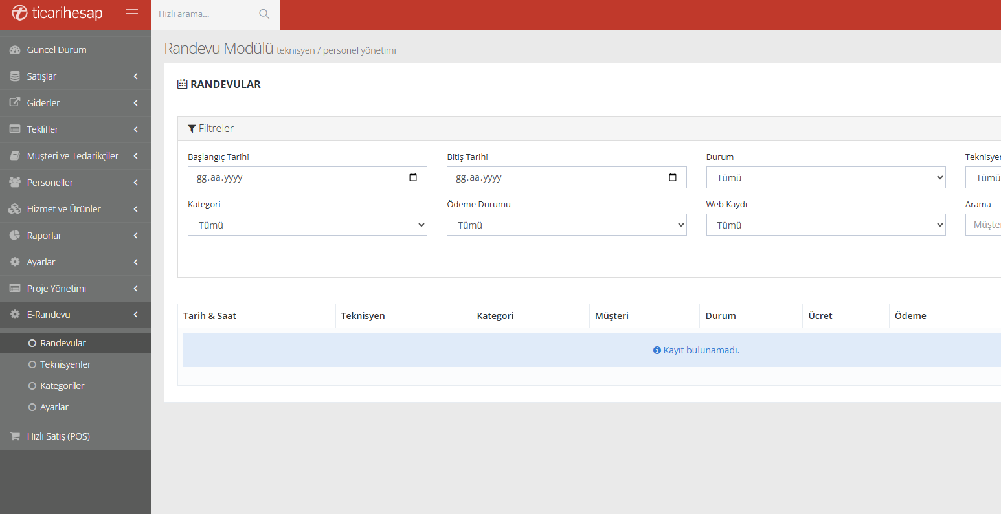Screen dimensions: 1001x514
Task: Open the Web Kaydı dropdown
Action: click(x=826, y=225)
